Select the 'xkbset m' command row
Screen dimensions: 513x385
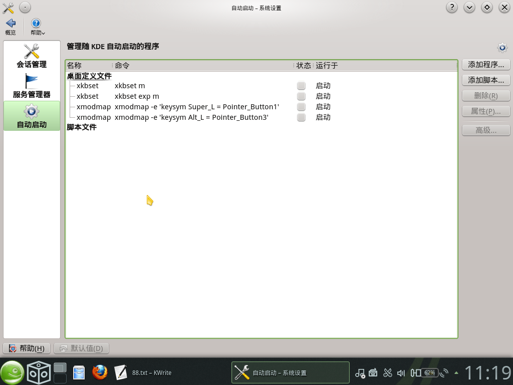tap(130, 86)
